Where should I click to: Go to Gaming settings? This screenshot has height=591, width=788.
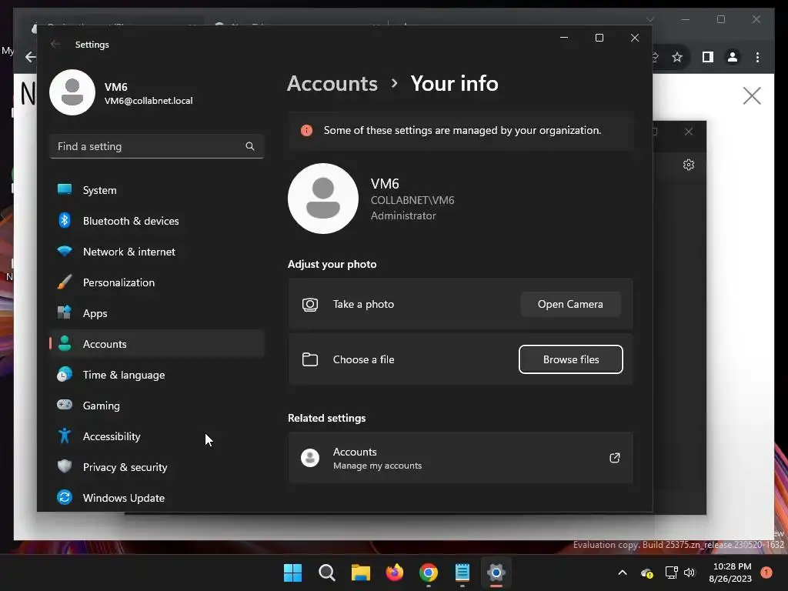(x=157, y=406)
